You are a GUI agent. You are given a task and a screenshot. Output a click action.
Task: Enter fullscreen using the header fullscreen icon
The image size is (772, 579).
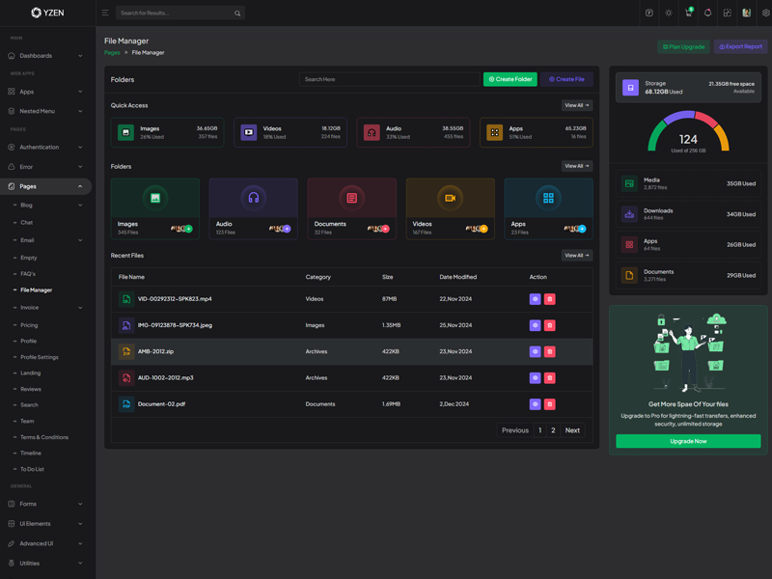(x=727, y=14)
